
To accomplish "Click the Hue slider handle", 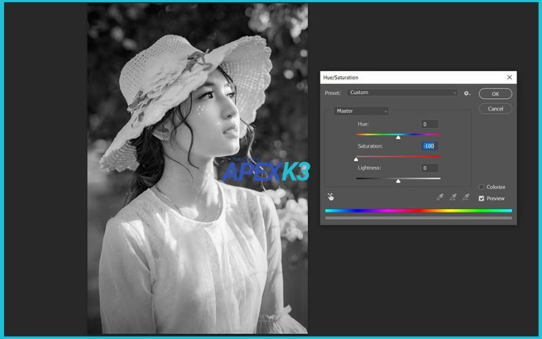I will tap(398, 137).
